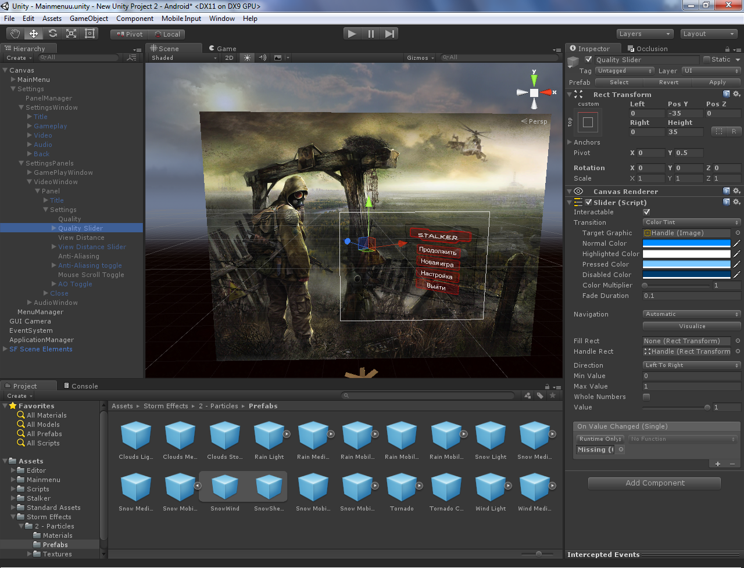Viewport: 744px width, 568px height.
Task: Click the search by label tag icon
Action: point(540,396)
